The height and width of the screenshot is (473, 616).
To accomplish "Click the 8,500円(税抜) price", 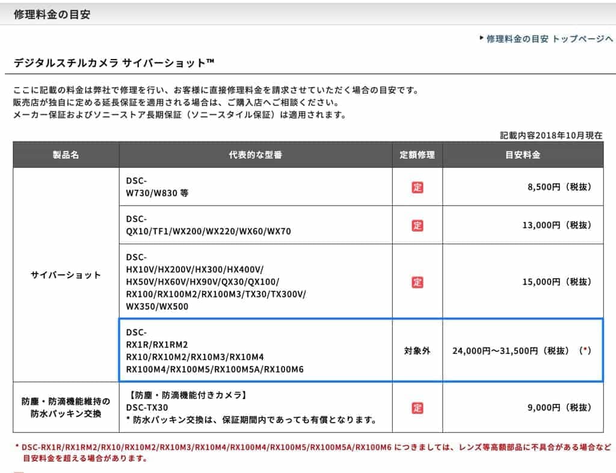I will (x=559, y=187).
